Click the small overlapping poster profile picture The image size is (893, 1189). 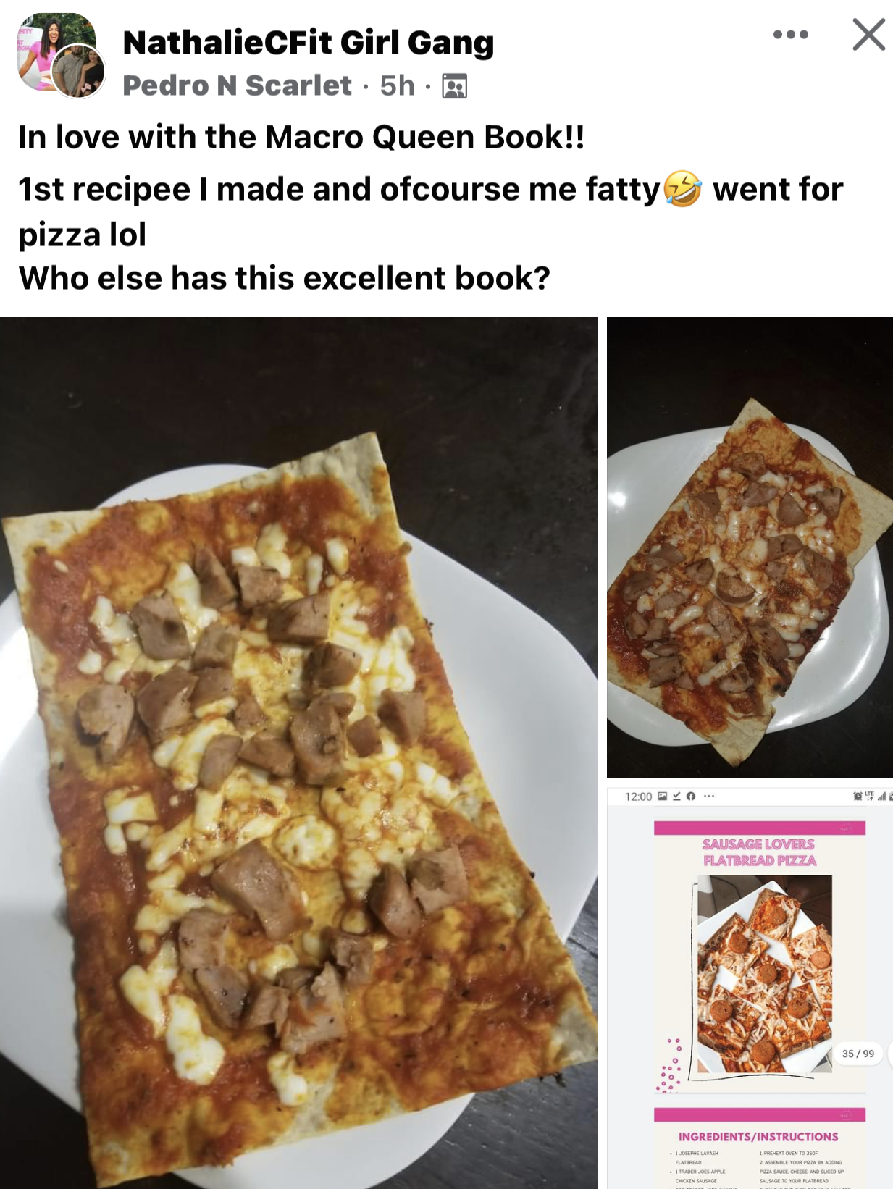point(80,71)
